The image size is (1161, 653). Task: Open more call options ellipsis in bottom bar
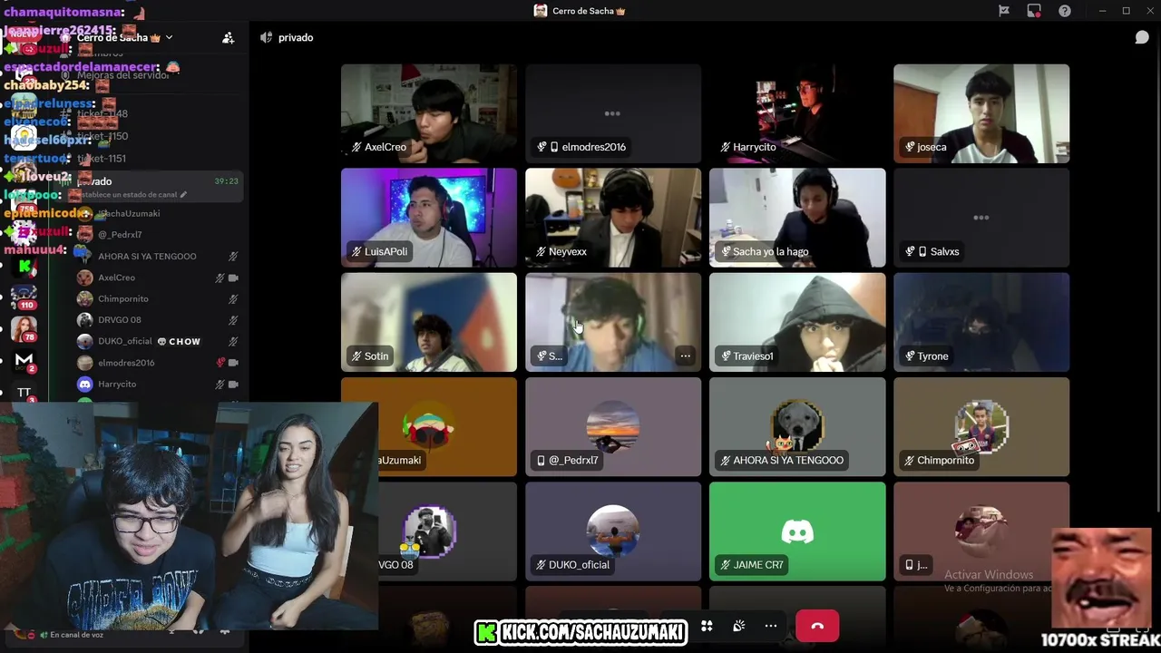point(771,626)
